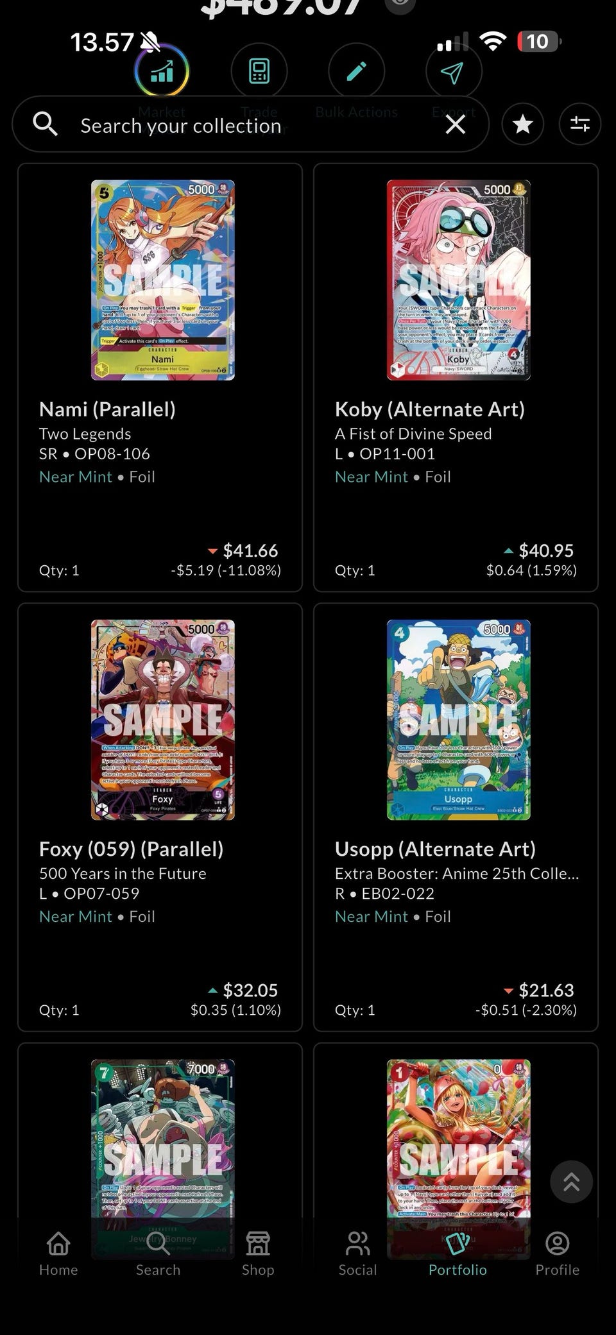Open the filter sliders options
This screenshot has width=616, height=1335.
pos(579,124)
